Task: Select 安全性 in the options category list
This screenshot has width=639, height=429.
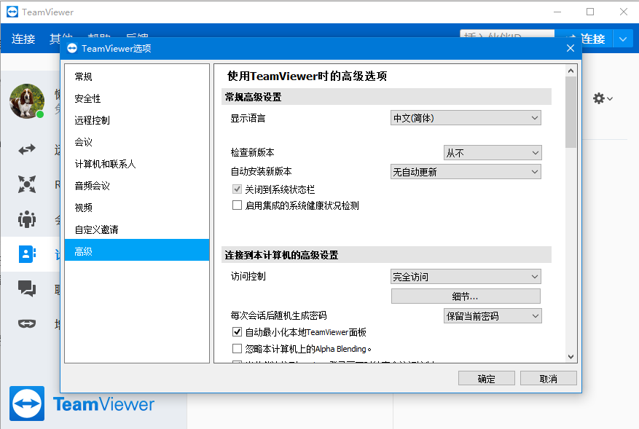Action: (x=137, y=98)
